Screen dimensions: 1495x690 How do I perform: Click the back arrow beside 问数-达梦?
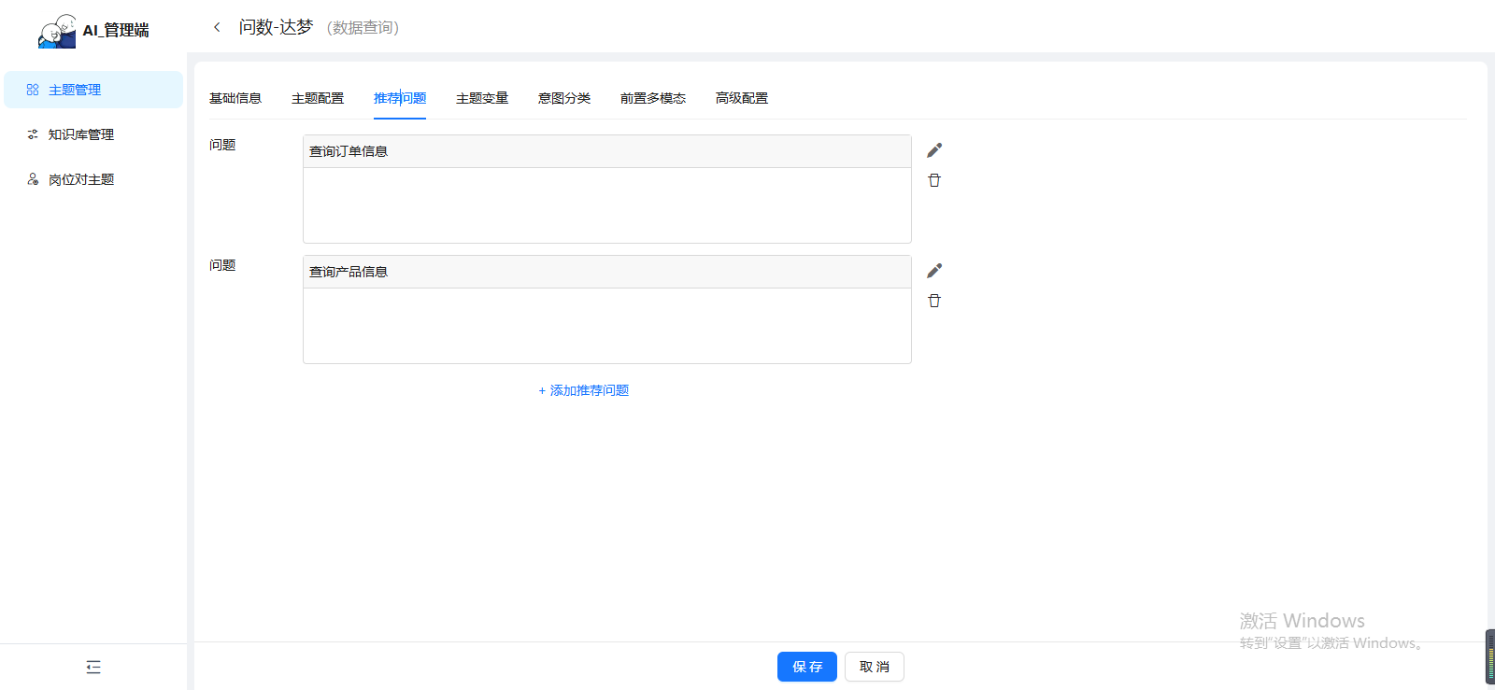pos(217,27)
